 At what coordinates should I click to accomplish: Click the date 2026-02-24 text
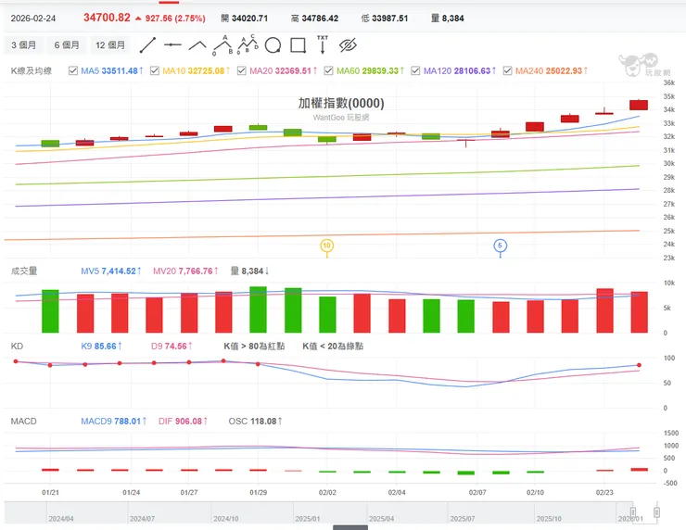tap(33, 19)
